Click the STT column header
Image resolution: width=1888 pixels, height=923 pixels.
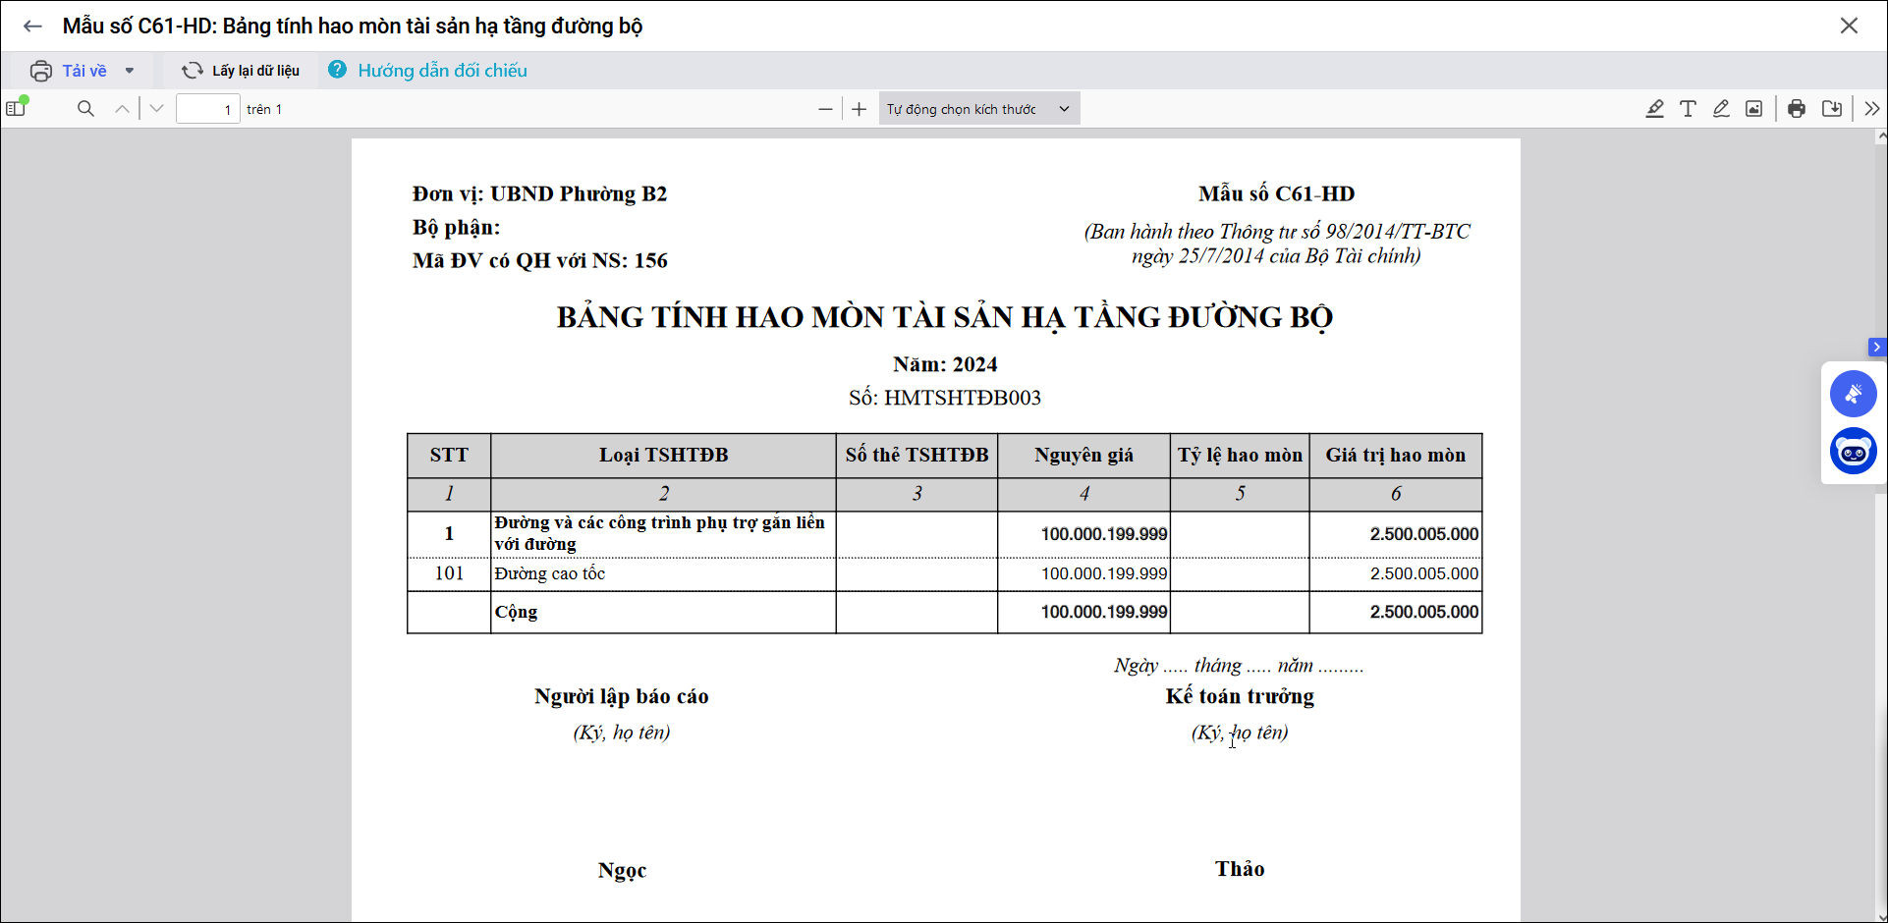click(449, 456)
